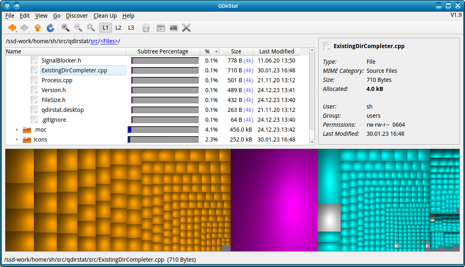Click the 456.0 kB size value
The height and width of the screenshot is (267, 465).
[x=241, y=130]
